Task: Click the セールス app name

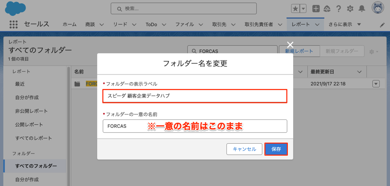Action: 37,24
